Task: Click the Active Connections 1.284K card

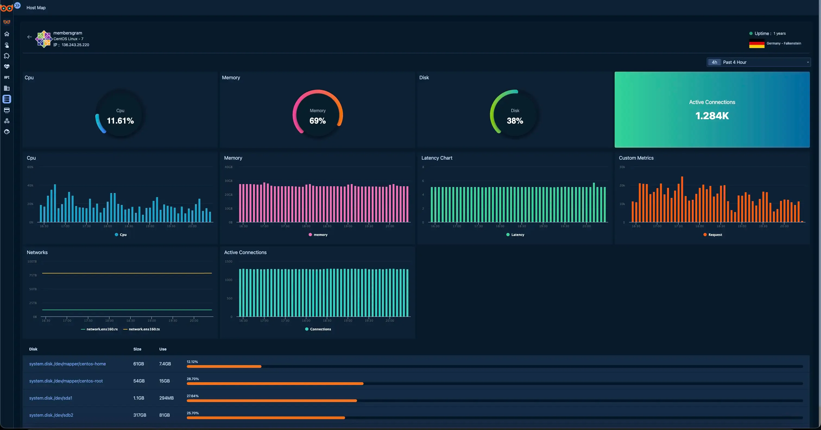Action: point(712,110)
